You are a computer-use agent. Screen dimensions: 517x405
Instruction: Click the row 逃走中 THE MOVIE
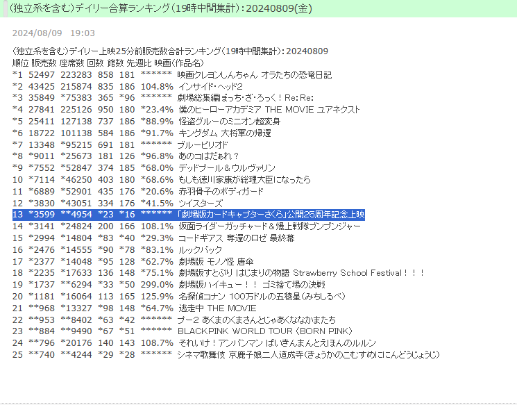point(134,308)
